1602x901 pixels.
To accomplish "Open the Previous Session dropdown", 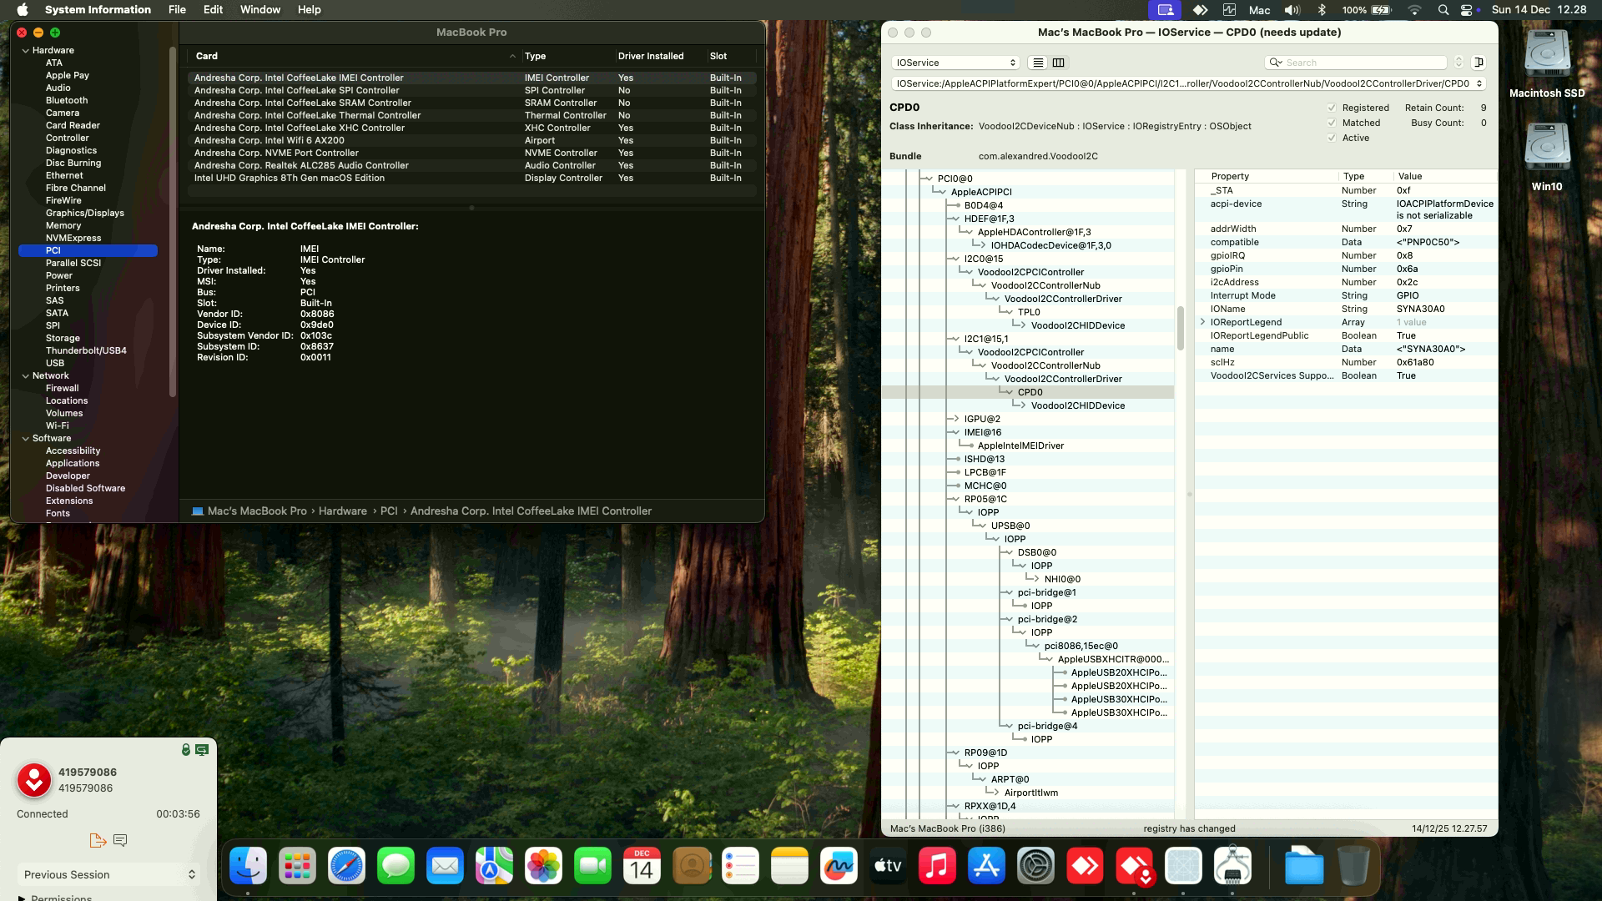I will [108, 874].
